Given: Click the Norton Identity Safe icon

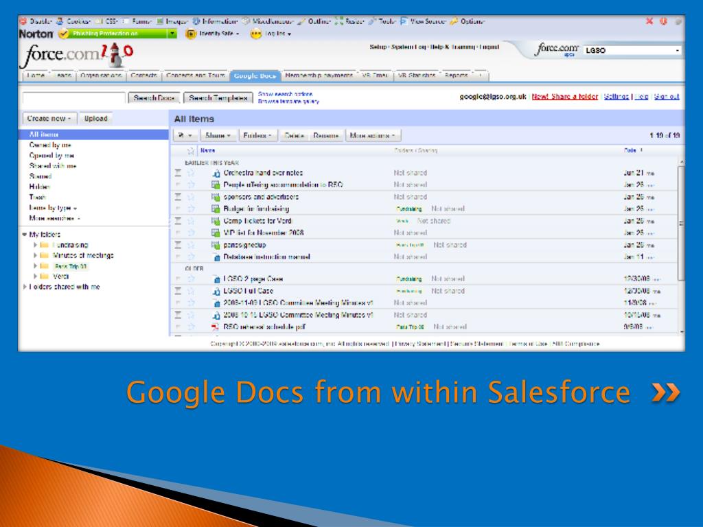Looking at the screenshot, I should [x=191, y=34].
